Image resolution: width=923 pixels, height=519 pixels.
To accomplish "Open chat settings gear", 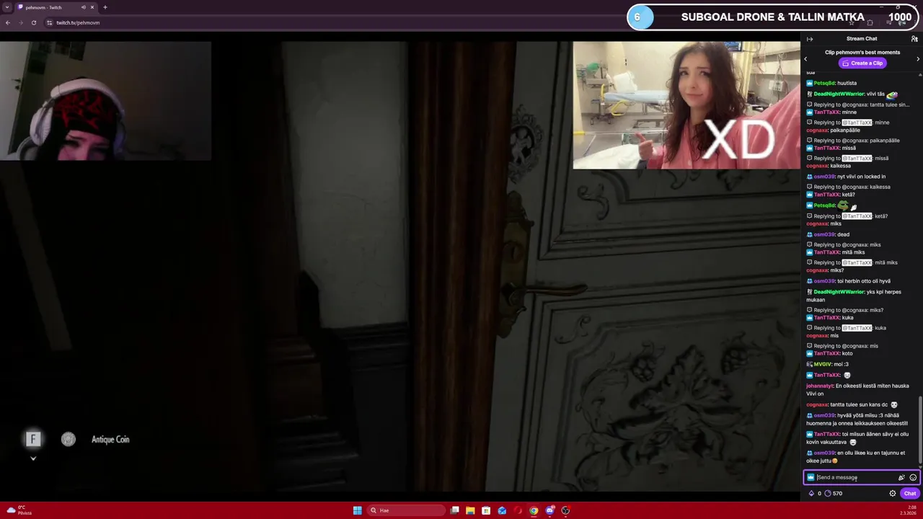I will click(x=893, y=494).
